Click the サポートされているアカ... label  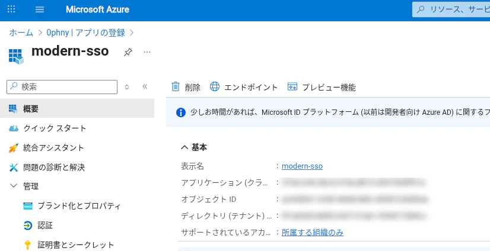point(226,233)
